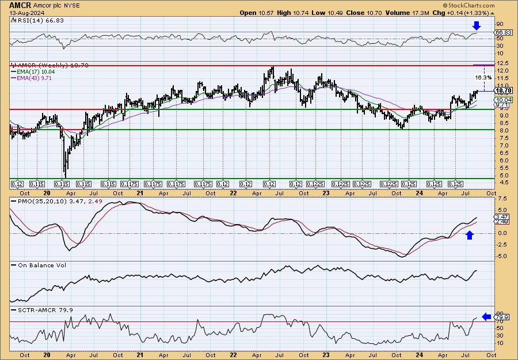Click the 2.49 PMO signal value tag
The width and height of the screenshot is (518, 360).
pyautogui.click(x=502, y=222)
